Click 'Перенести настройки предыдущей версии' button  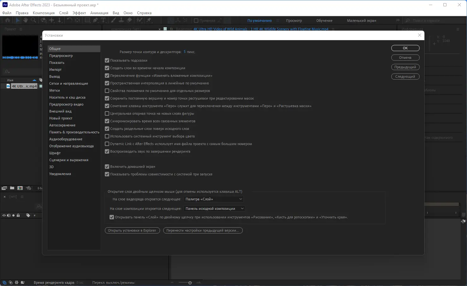click(203, 230)
